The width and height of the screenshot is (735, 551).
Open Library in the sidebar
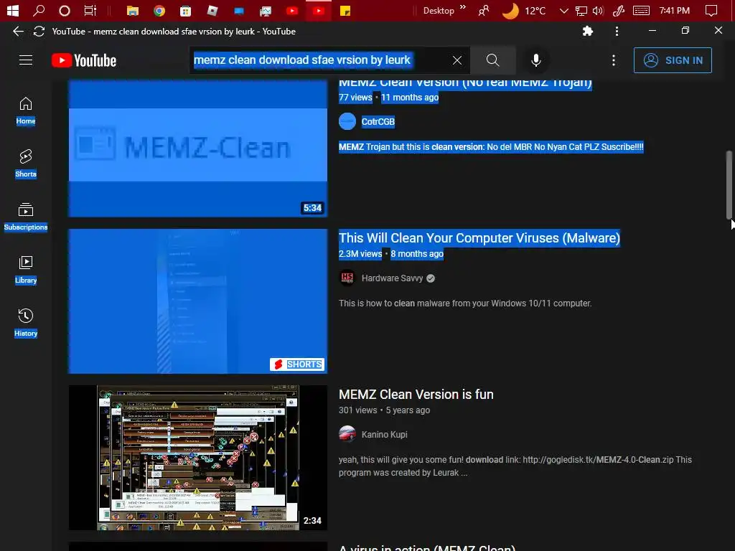[26, 270]
